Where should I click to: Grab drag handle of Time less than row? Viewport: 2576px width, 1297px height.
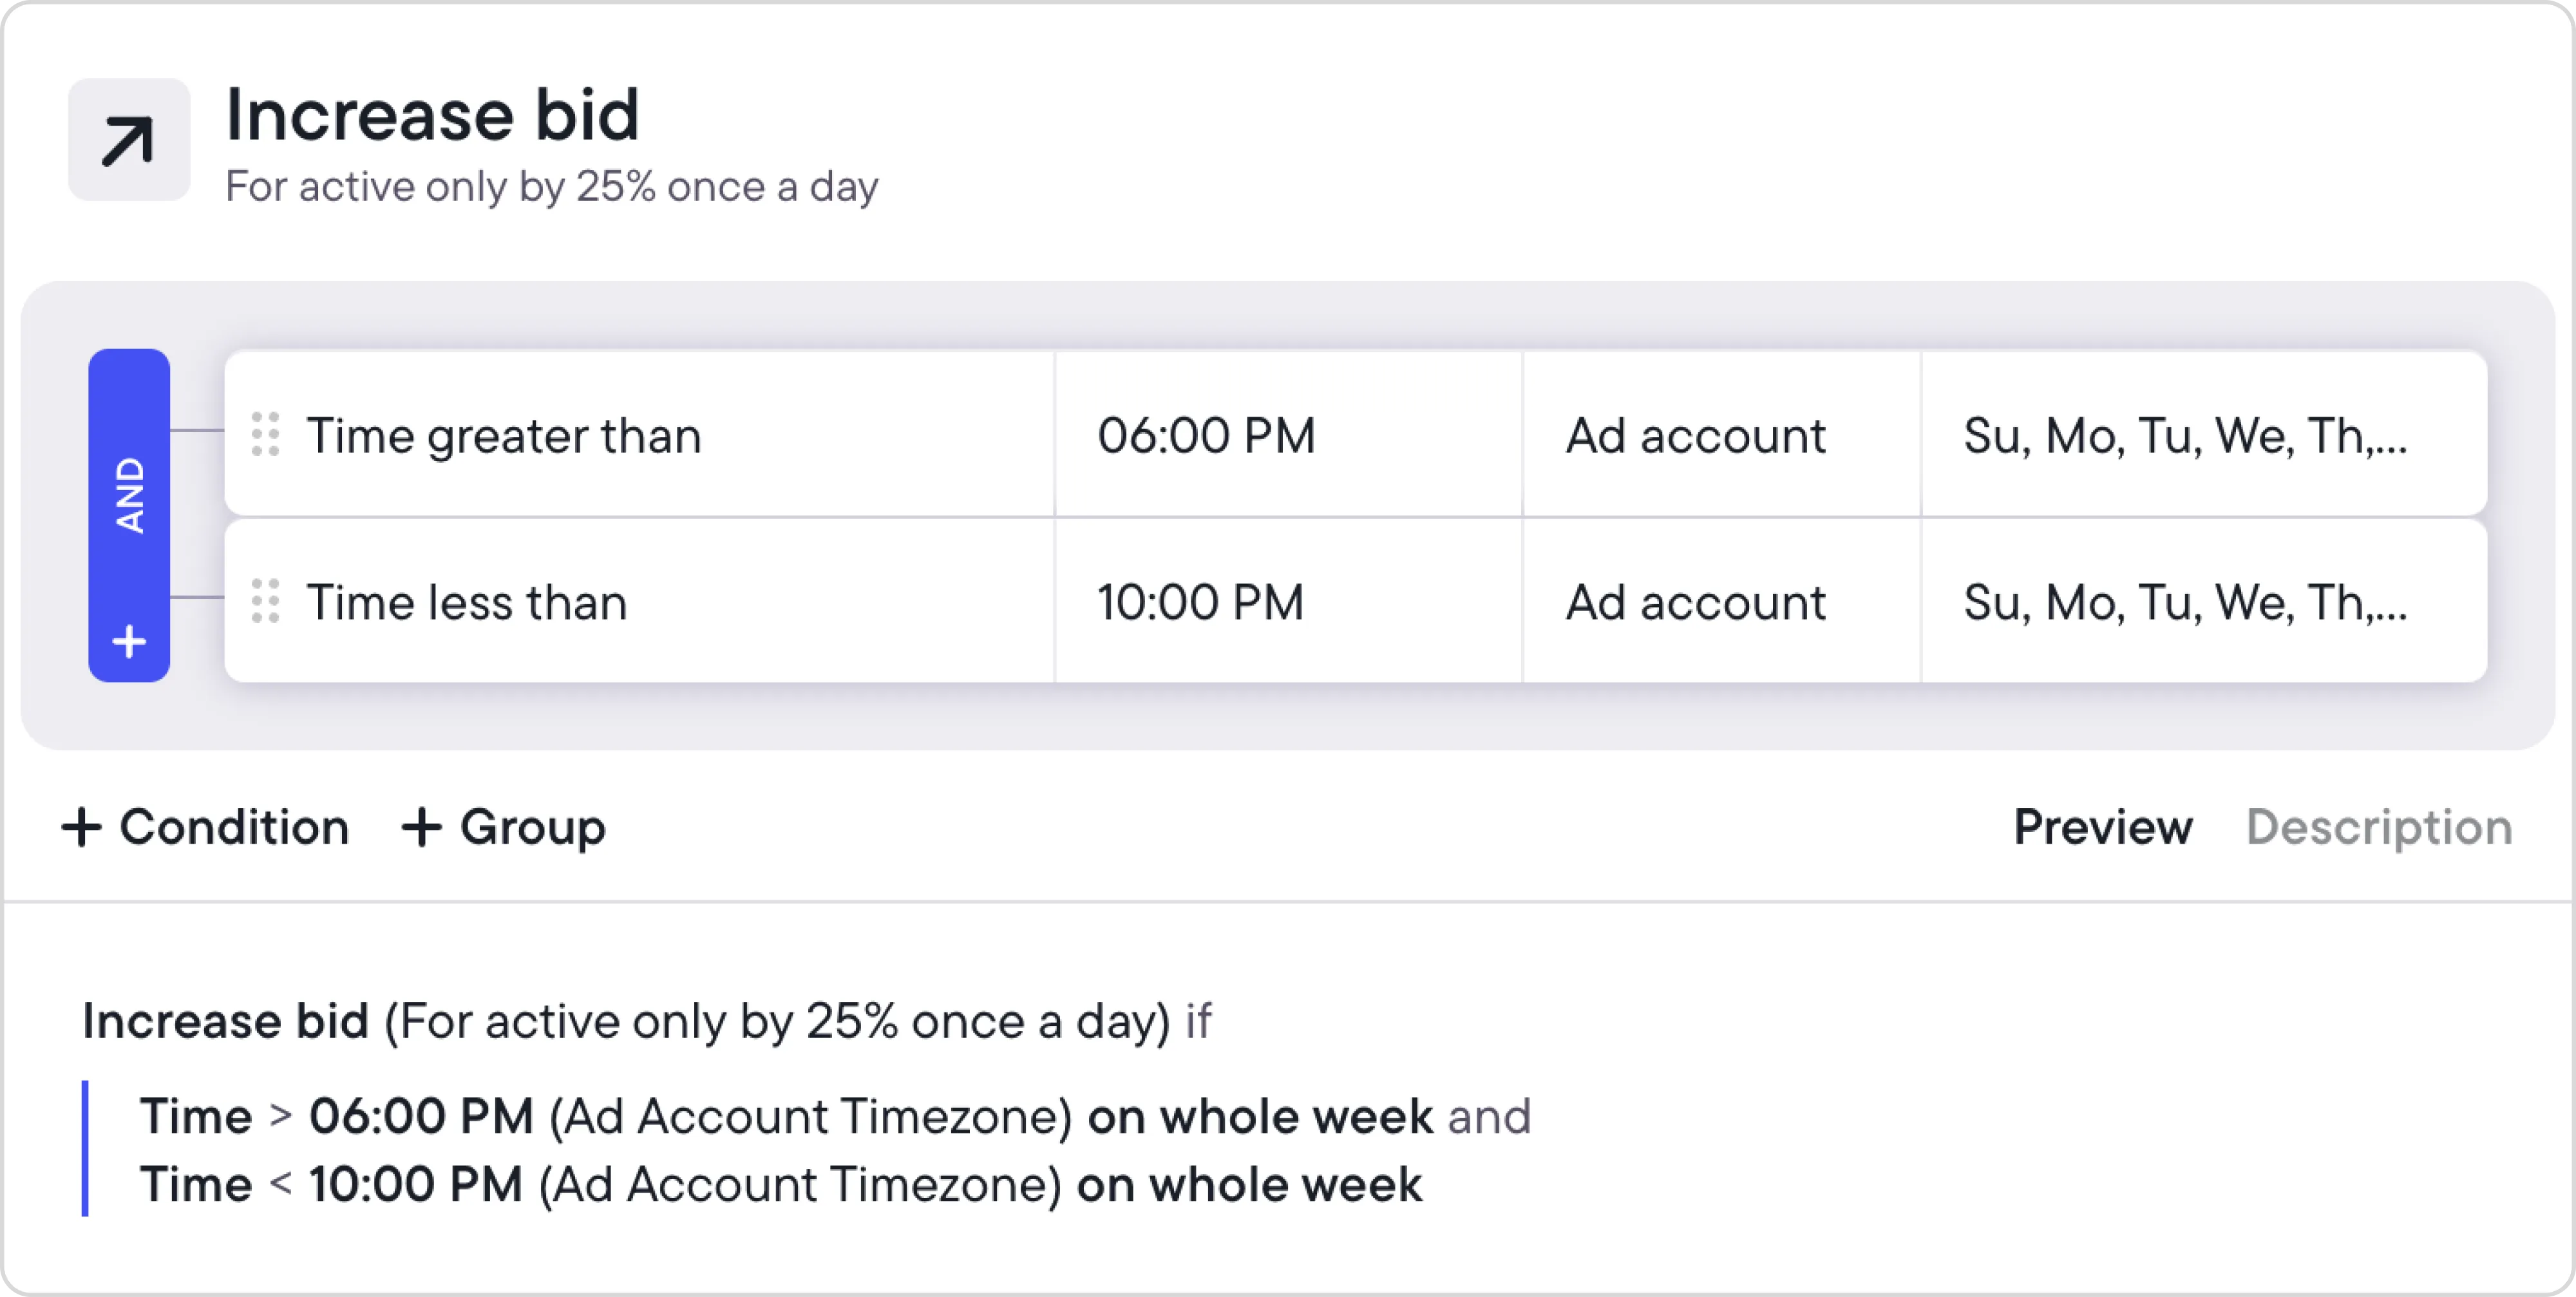(265, 602)
